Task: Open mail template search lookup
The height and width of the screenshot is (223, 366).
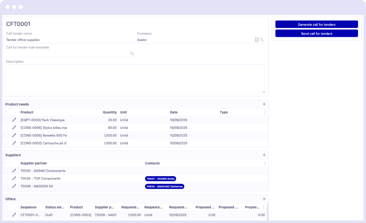Action: [x=132, y=54]
